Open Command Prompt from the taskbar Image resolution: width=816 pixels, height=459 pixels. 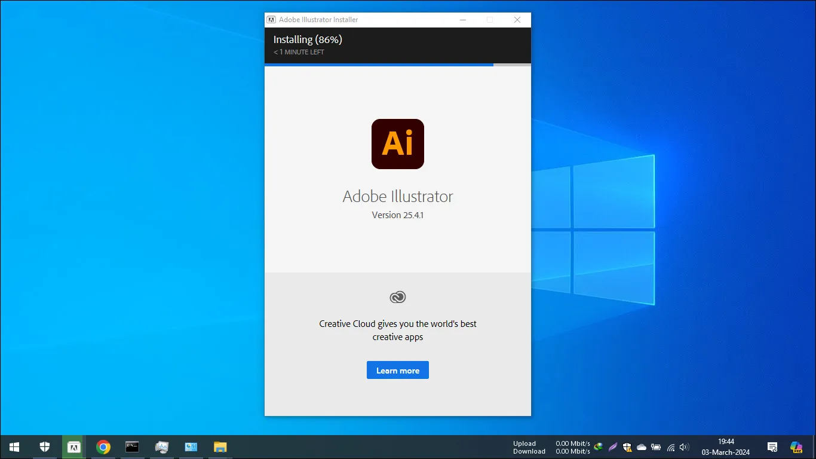point(132,447)
